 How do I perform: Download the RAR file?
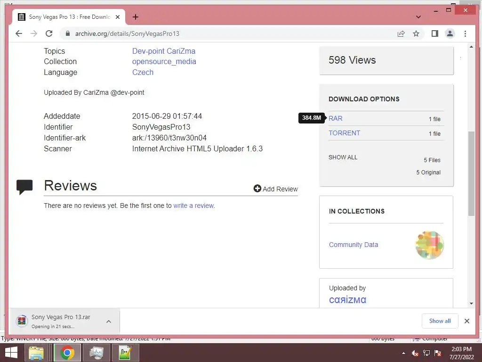point(335,118)
